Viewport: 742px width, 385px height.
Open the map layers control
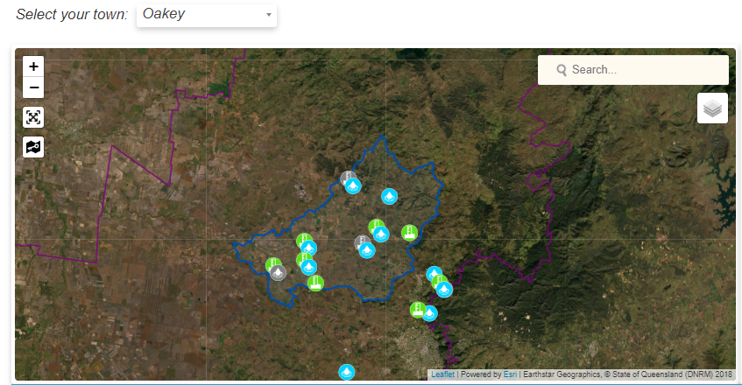coord(712,108)
